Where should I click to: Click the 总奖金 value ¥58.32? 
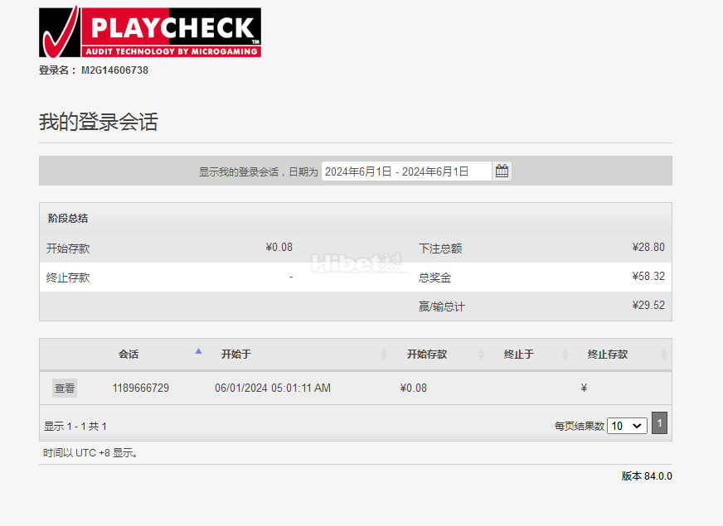click(x=648, y=277)
